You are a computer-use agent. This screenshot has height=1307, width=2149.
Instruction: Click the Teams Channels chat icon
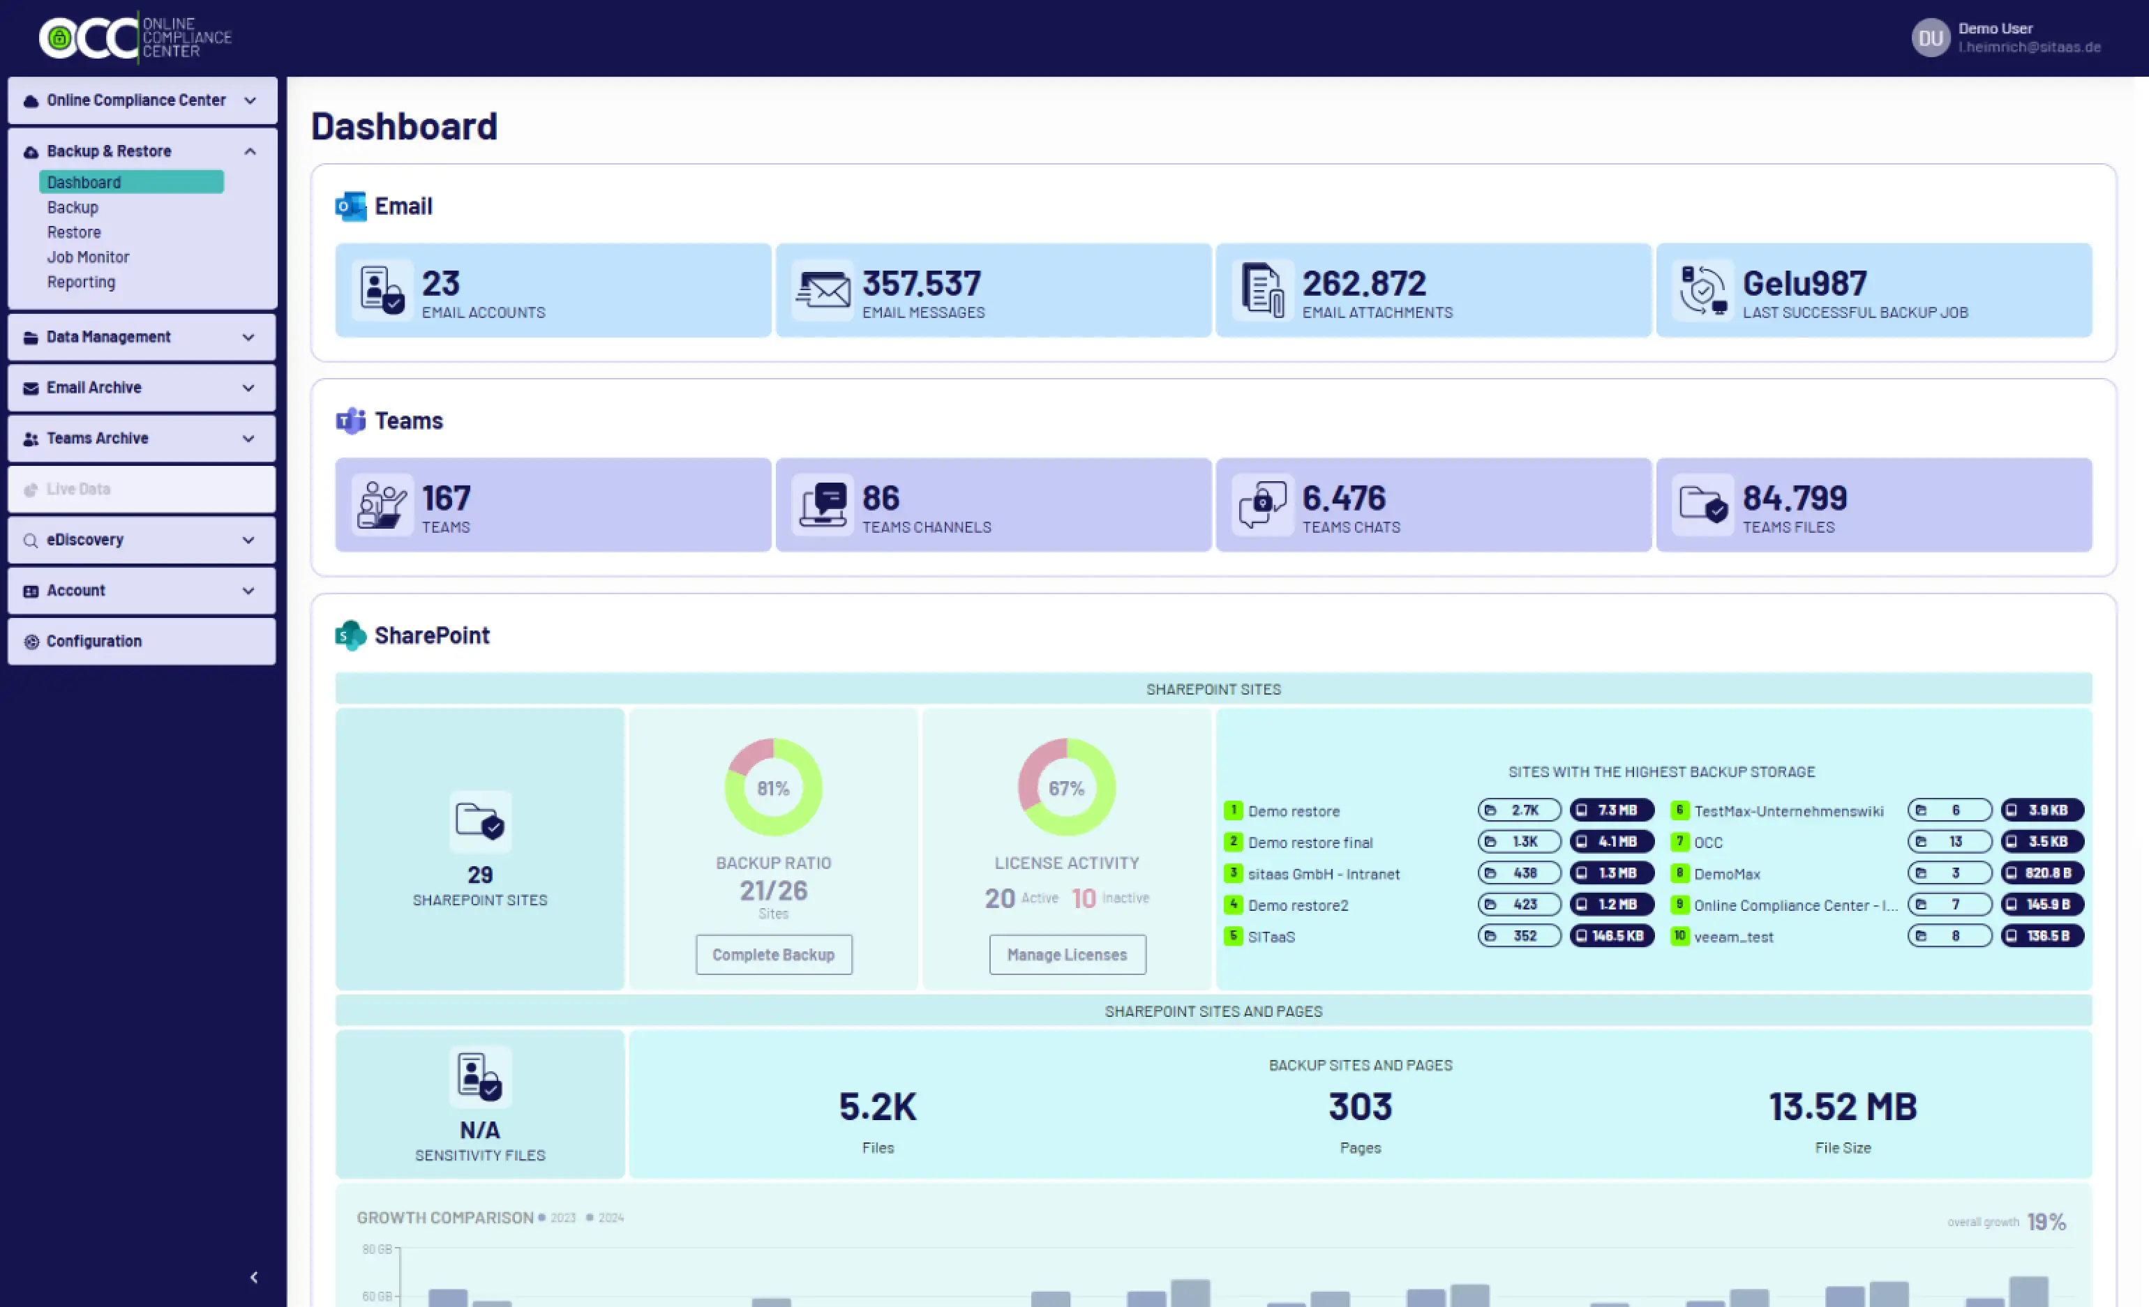click(x=823, y=504)
